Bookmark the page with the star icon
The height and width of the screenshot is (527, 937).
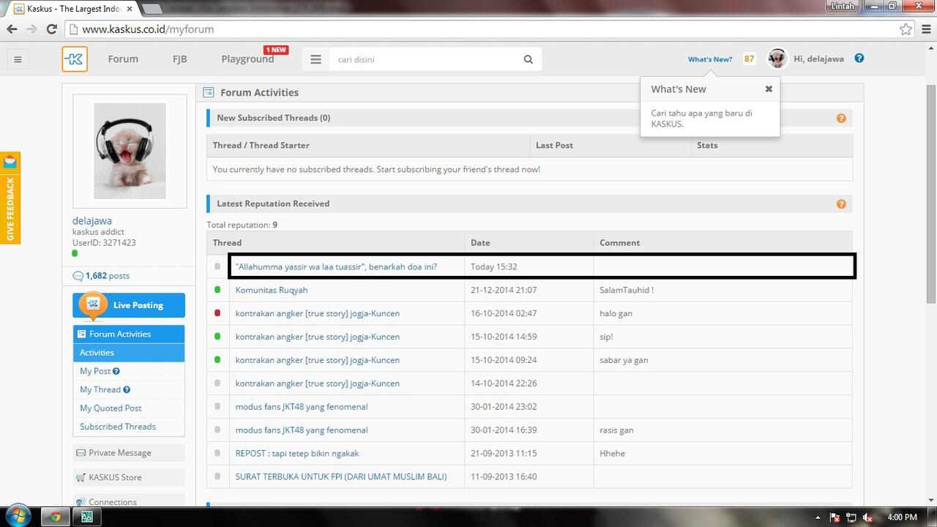click(906, 29)
